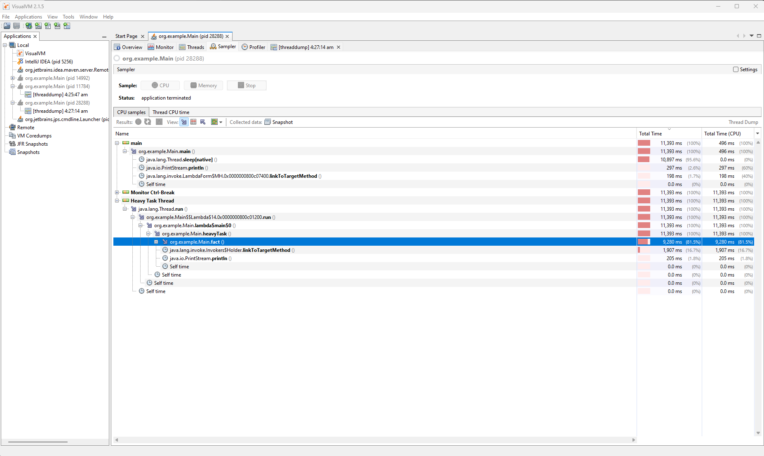The height and width of the screenshot is (456, 764).
Task: Open the Total Time (CPU) column dropdown arrow
Action: pos(758,133)
